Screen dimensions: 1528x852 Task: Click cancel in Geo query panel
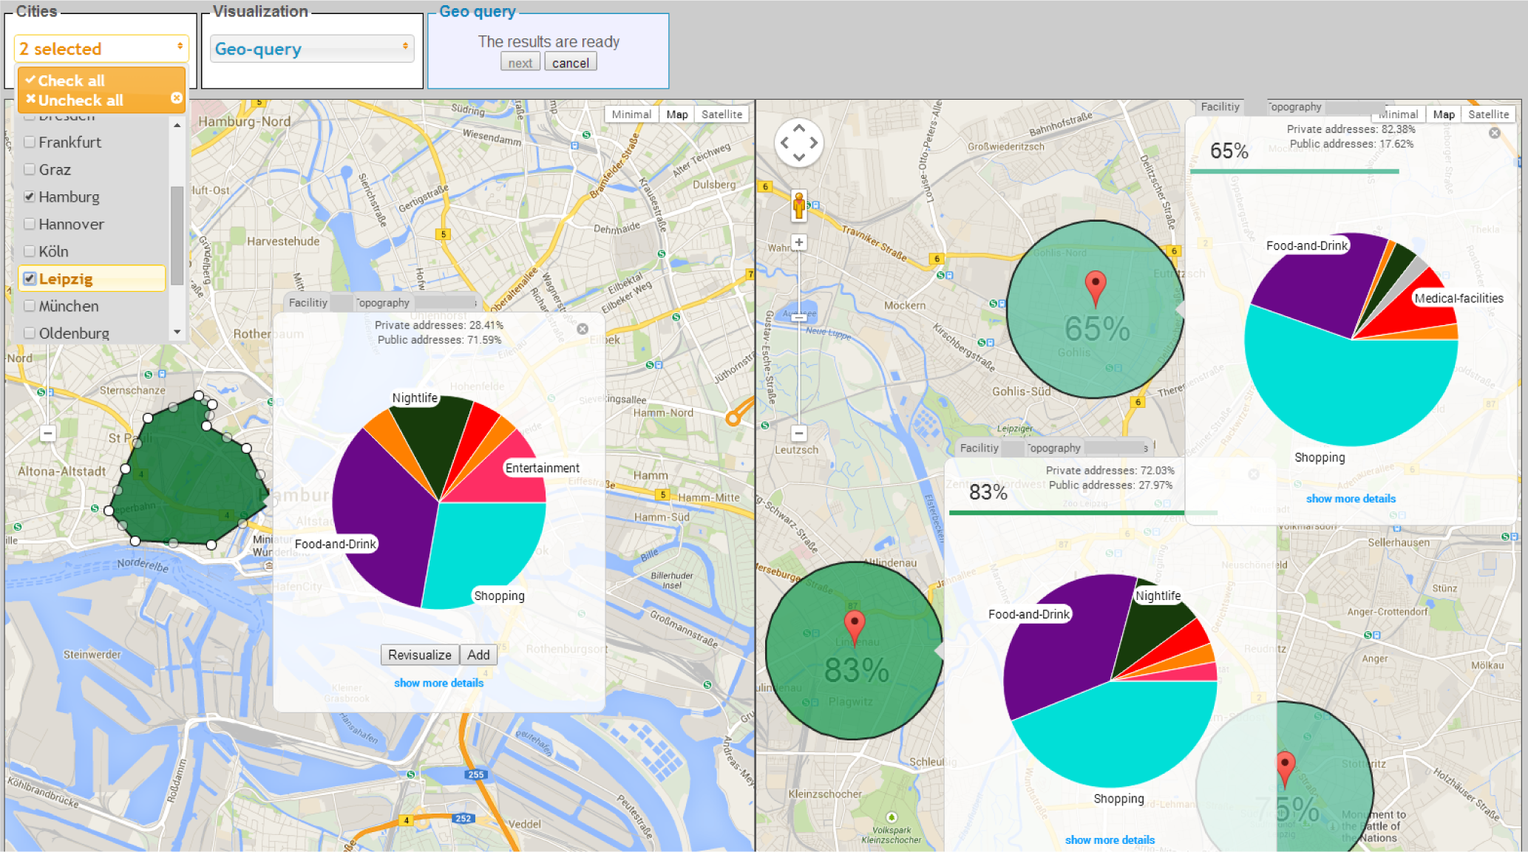coord(570,63)
